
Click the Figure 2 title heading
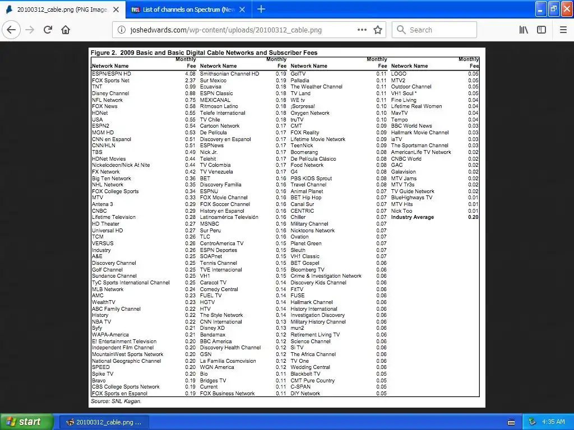pyautogui.click(x=204, y=53)
